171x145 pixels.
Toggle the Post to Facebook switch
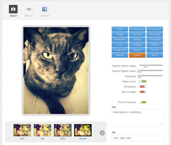pyautogui.click(x=143, y=102)
